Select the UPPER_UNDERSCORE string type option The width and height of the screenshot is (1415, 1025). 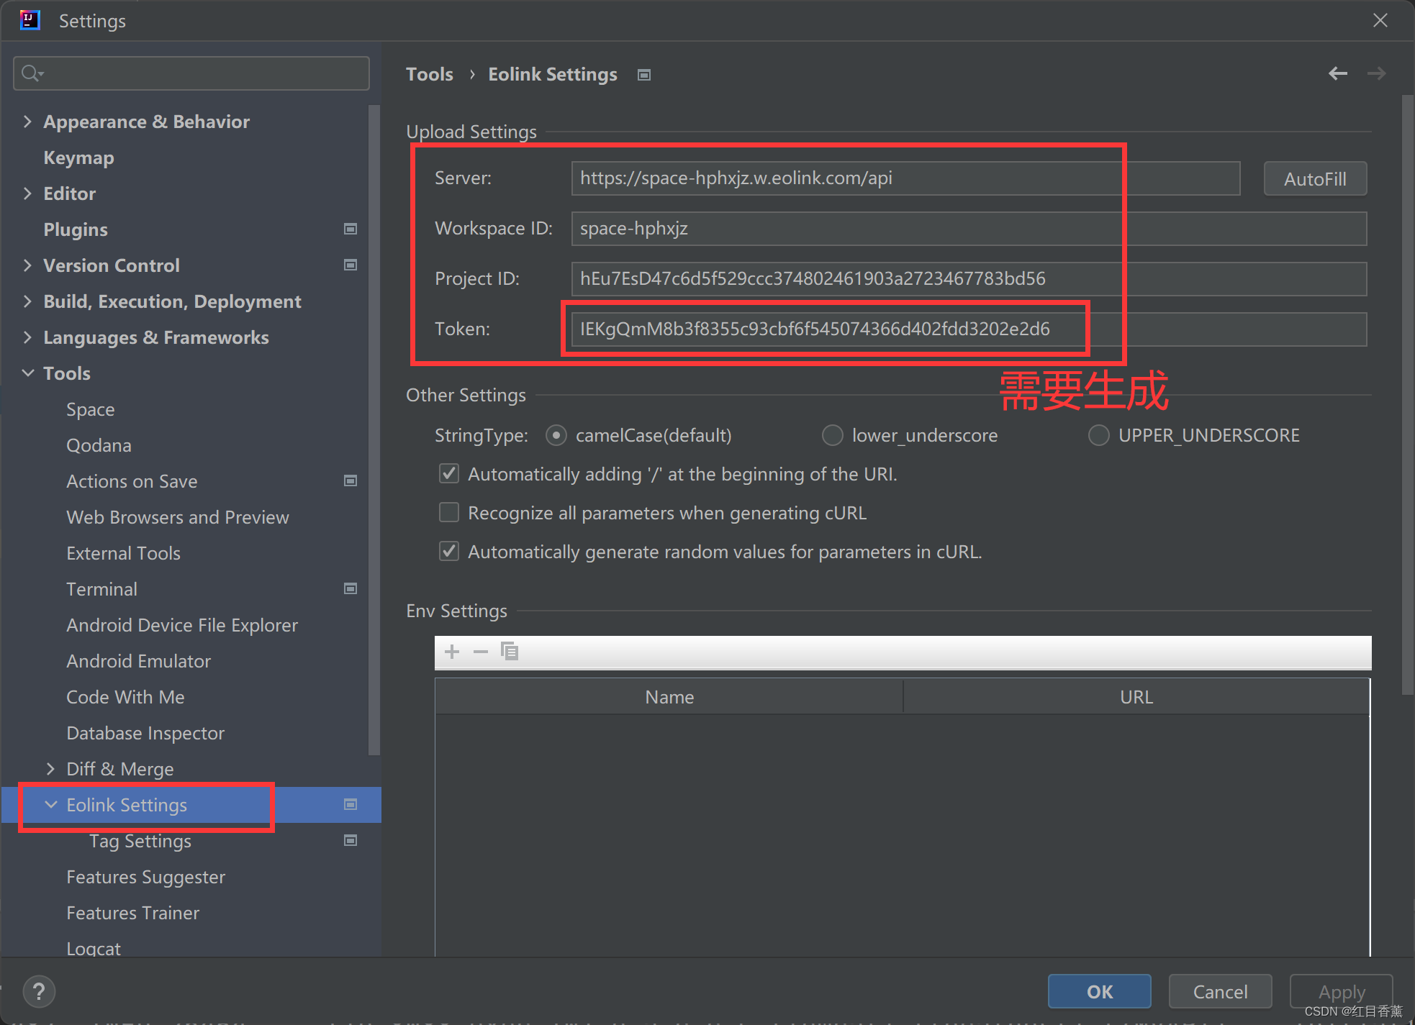(1099, 434)
